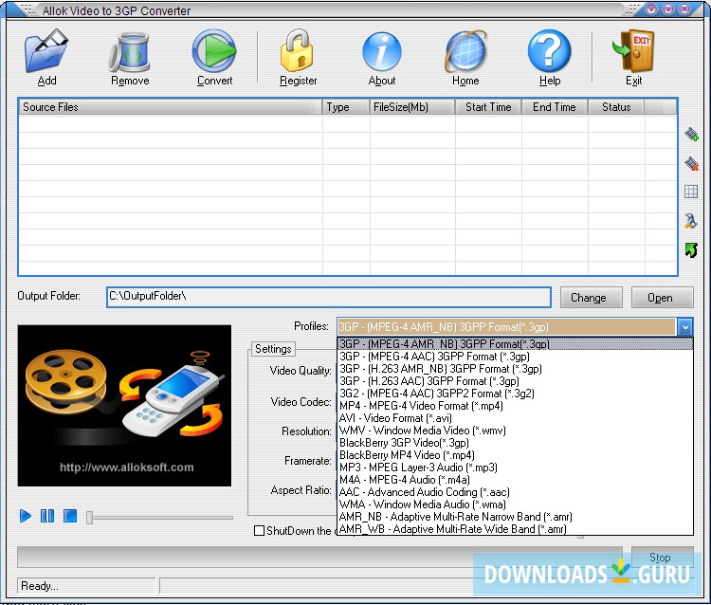Click the Settings group label
The image size is (711, 605).
tap(273, 349)
